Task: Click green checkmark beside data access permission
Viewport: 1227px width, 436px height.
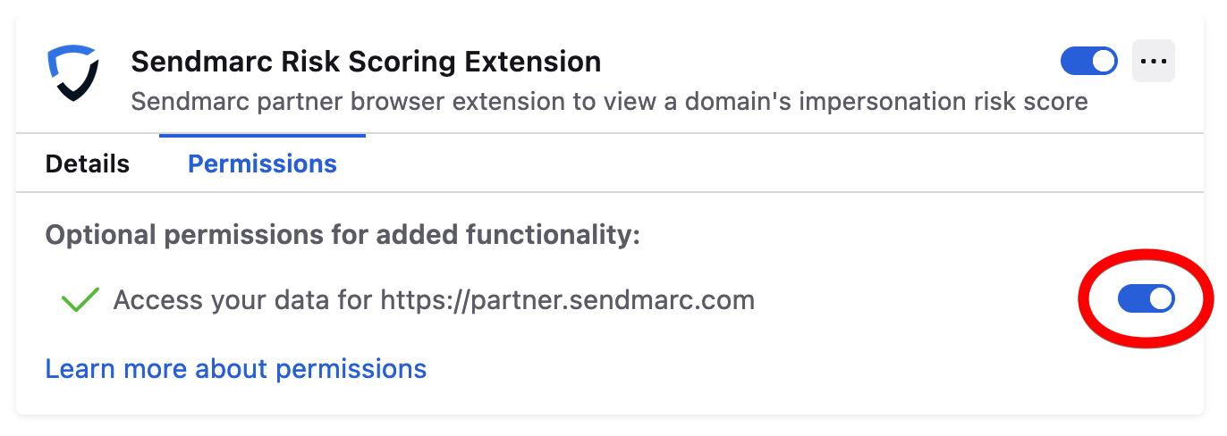Action: [x=80, y=300]
